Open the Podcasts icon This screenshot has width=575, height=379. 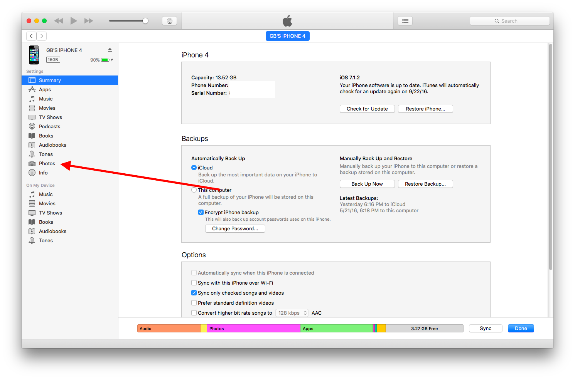[32, 126]
